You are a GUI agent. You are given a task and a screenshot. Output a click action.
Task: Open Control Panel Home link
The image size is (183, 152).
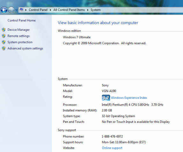[22, 20]
